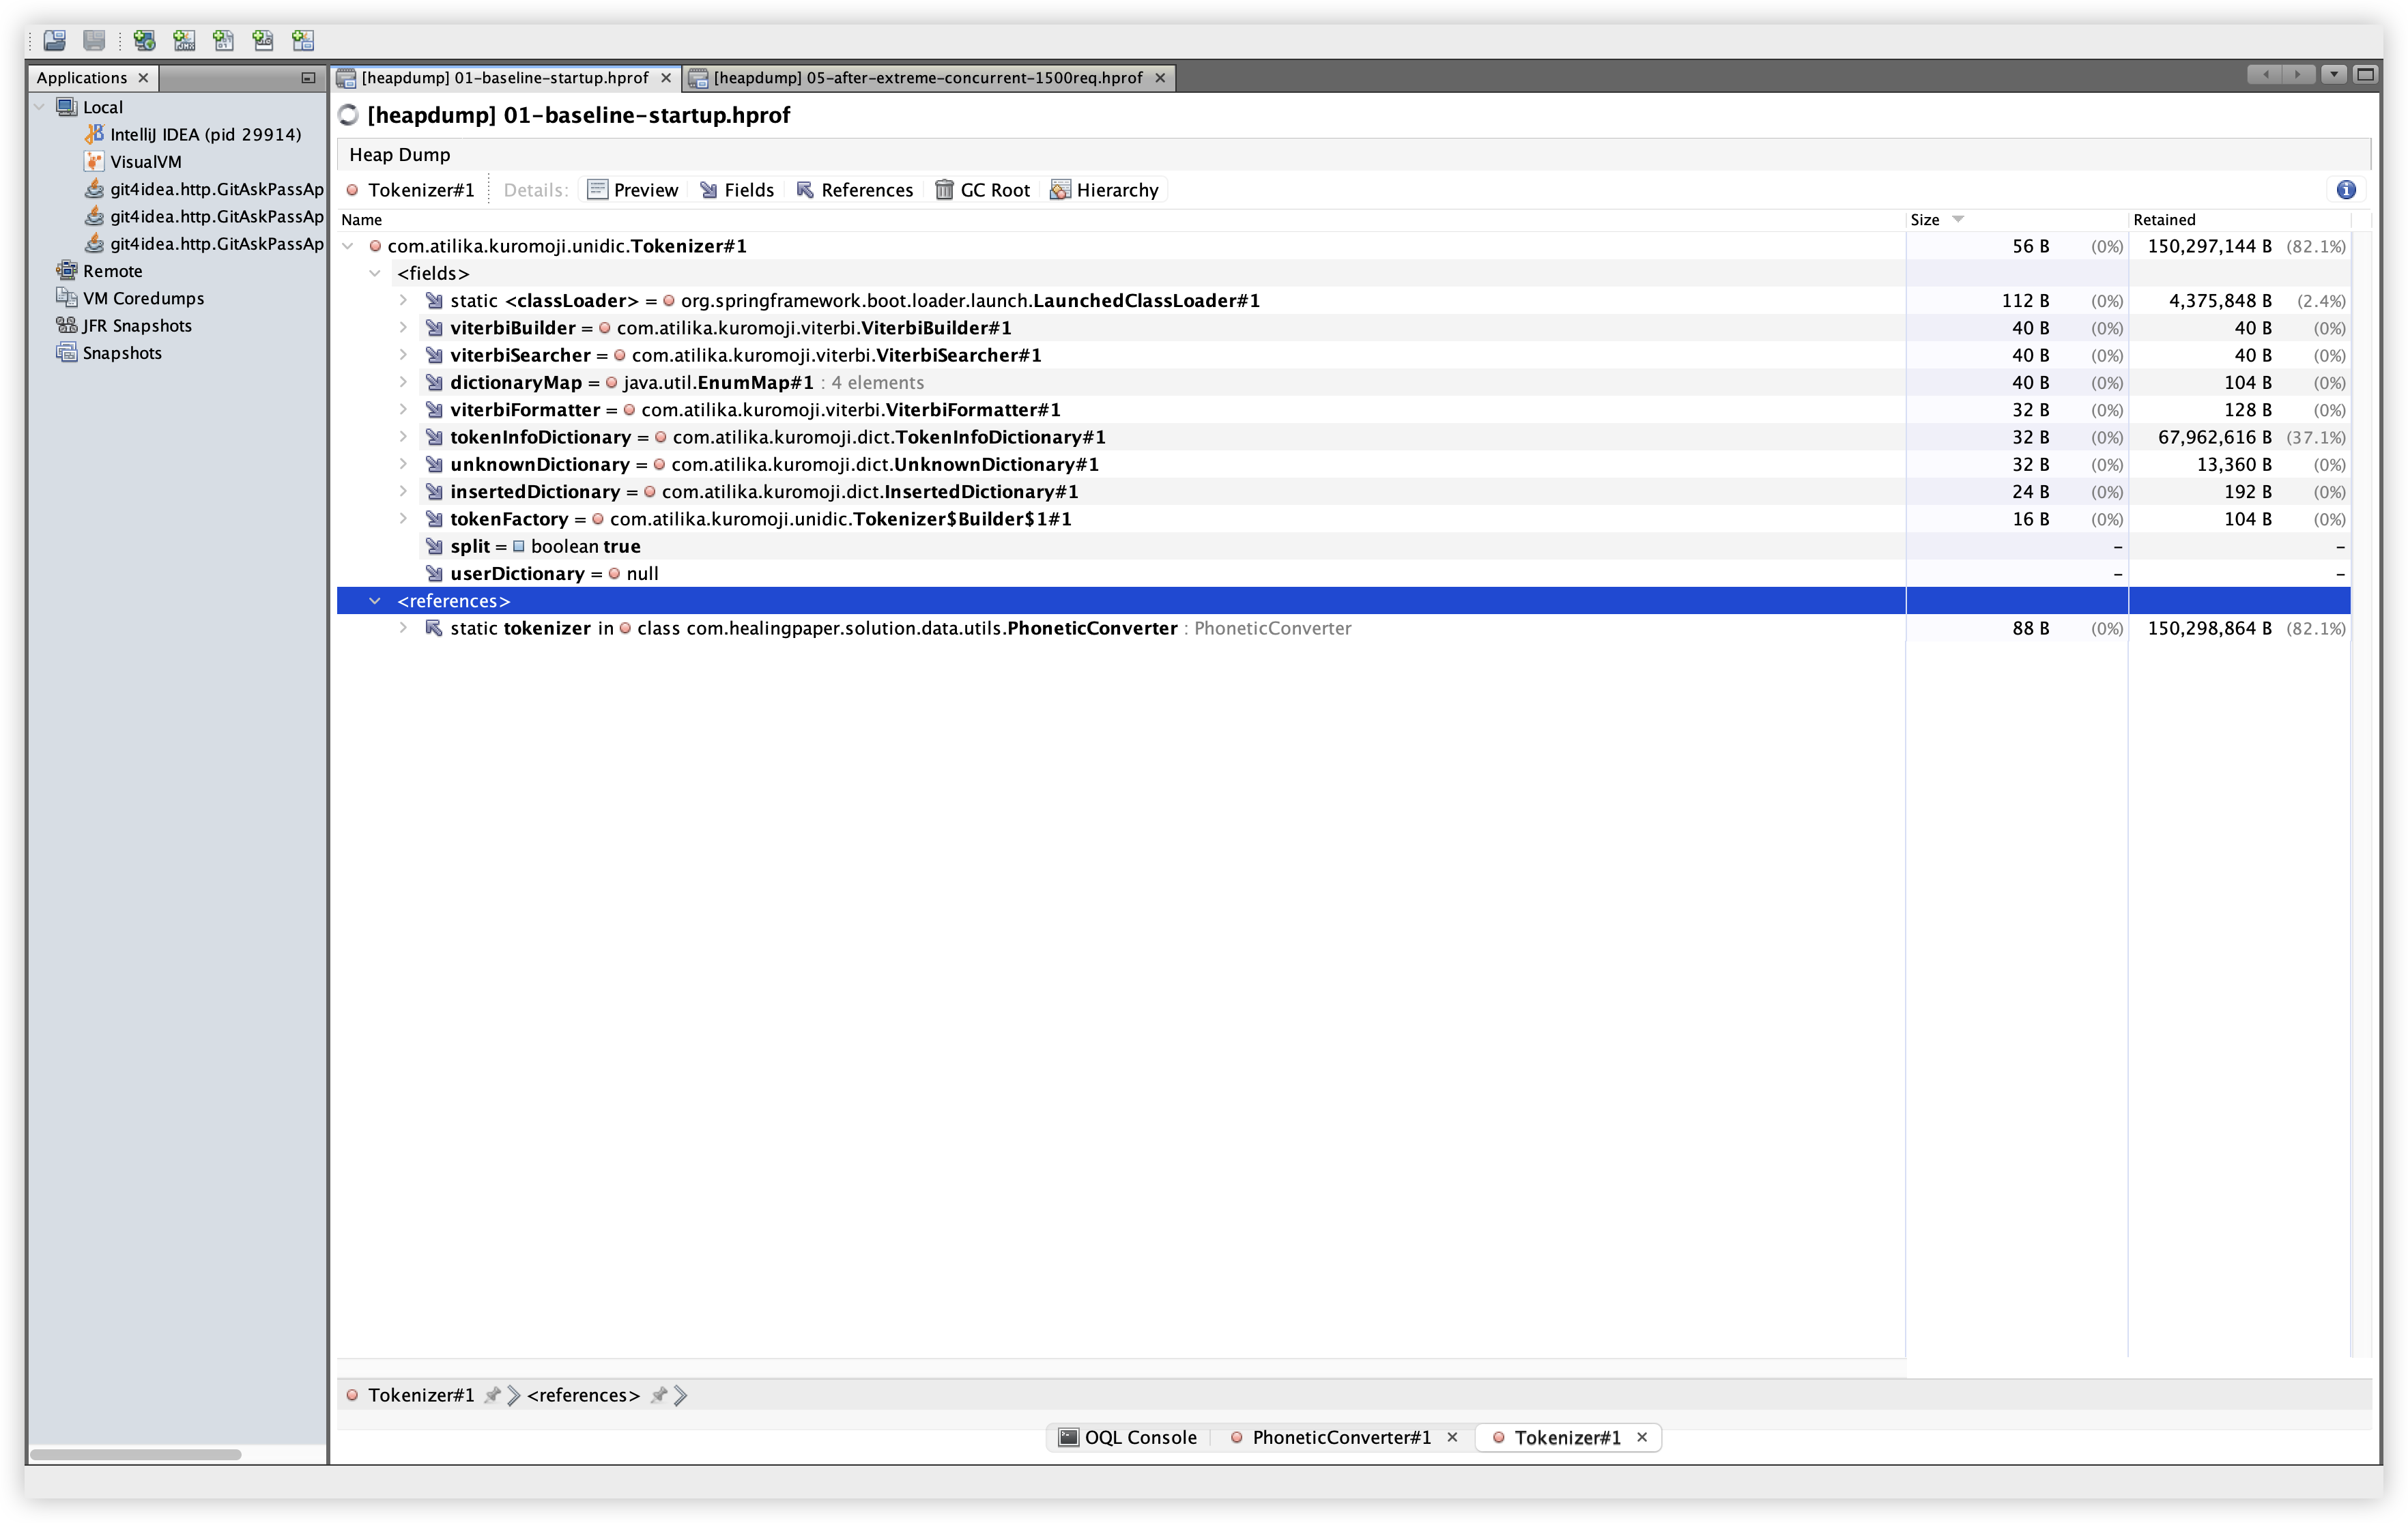Viewport: 2408px width, 1523px height.
Task: Collapse the Tokenizer#1 root node
Action: pyautogui.click(x=347, y=245)
